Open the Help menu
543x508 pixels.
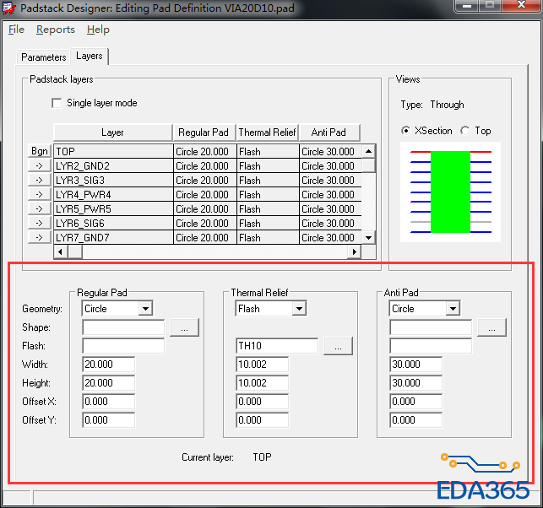(x=98, y=30)
